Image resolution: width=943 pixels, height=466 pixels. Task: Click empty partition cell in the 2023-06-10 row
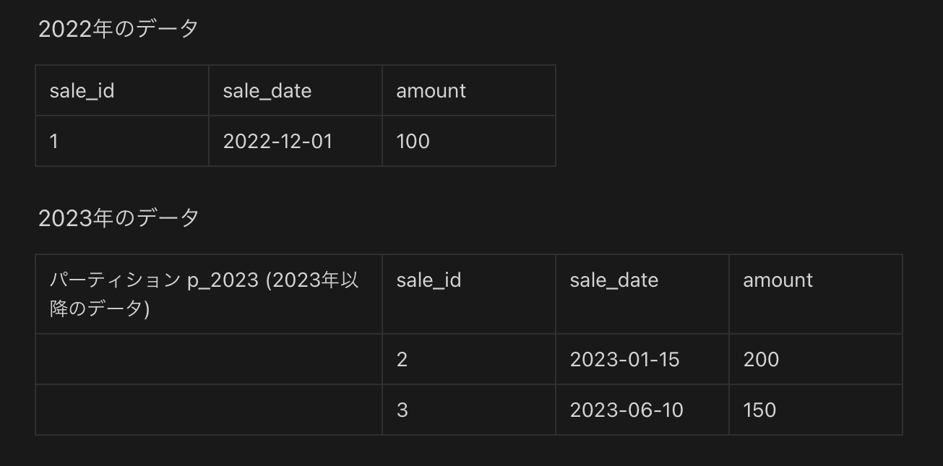coord(209,410)
